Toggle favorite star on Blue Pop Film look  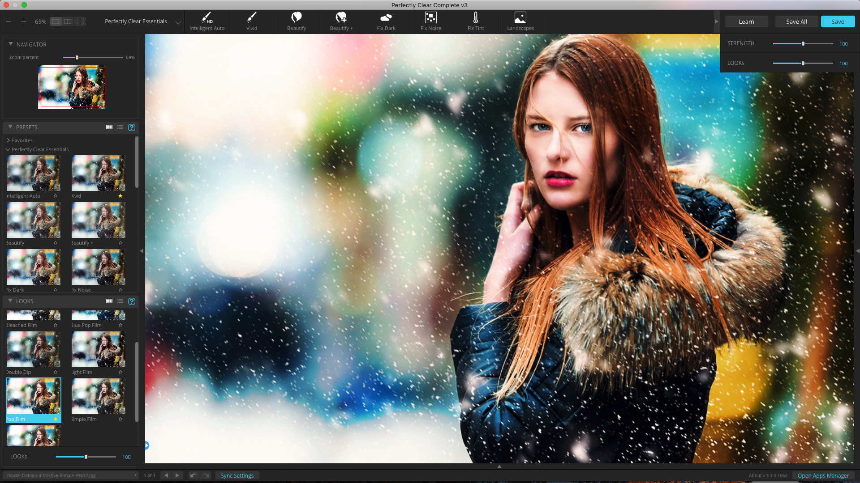click(x=120, y=325)
